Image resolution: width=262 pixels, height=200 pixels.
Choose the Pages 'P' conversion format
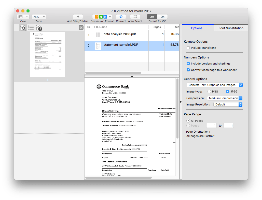tap(96, 17)
